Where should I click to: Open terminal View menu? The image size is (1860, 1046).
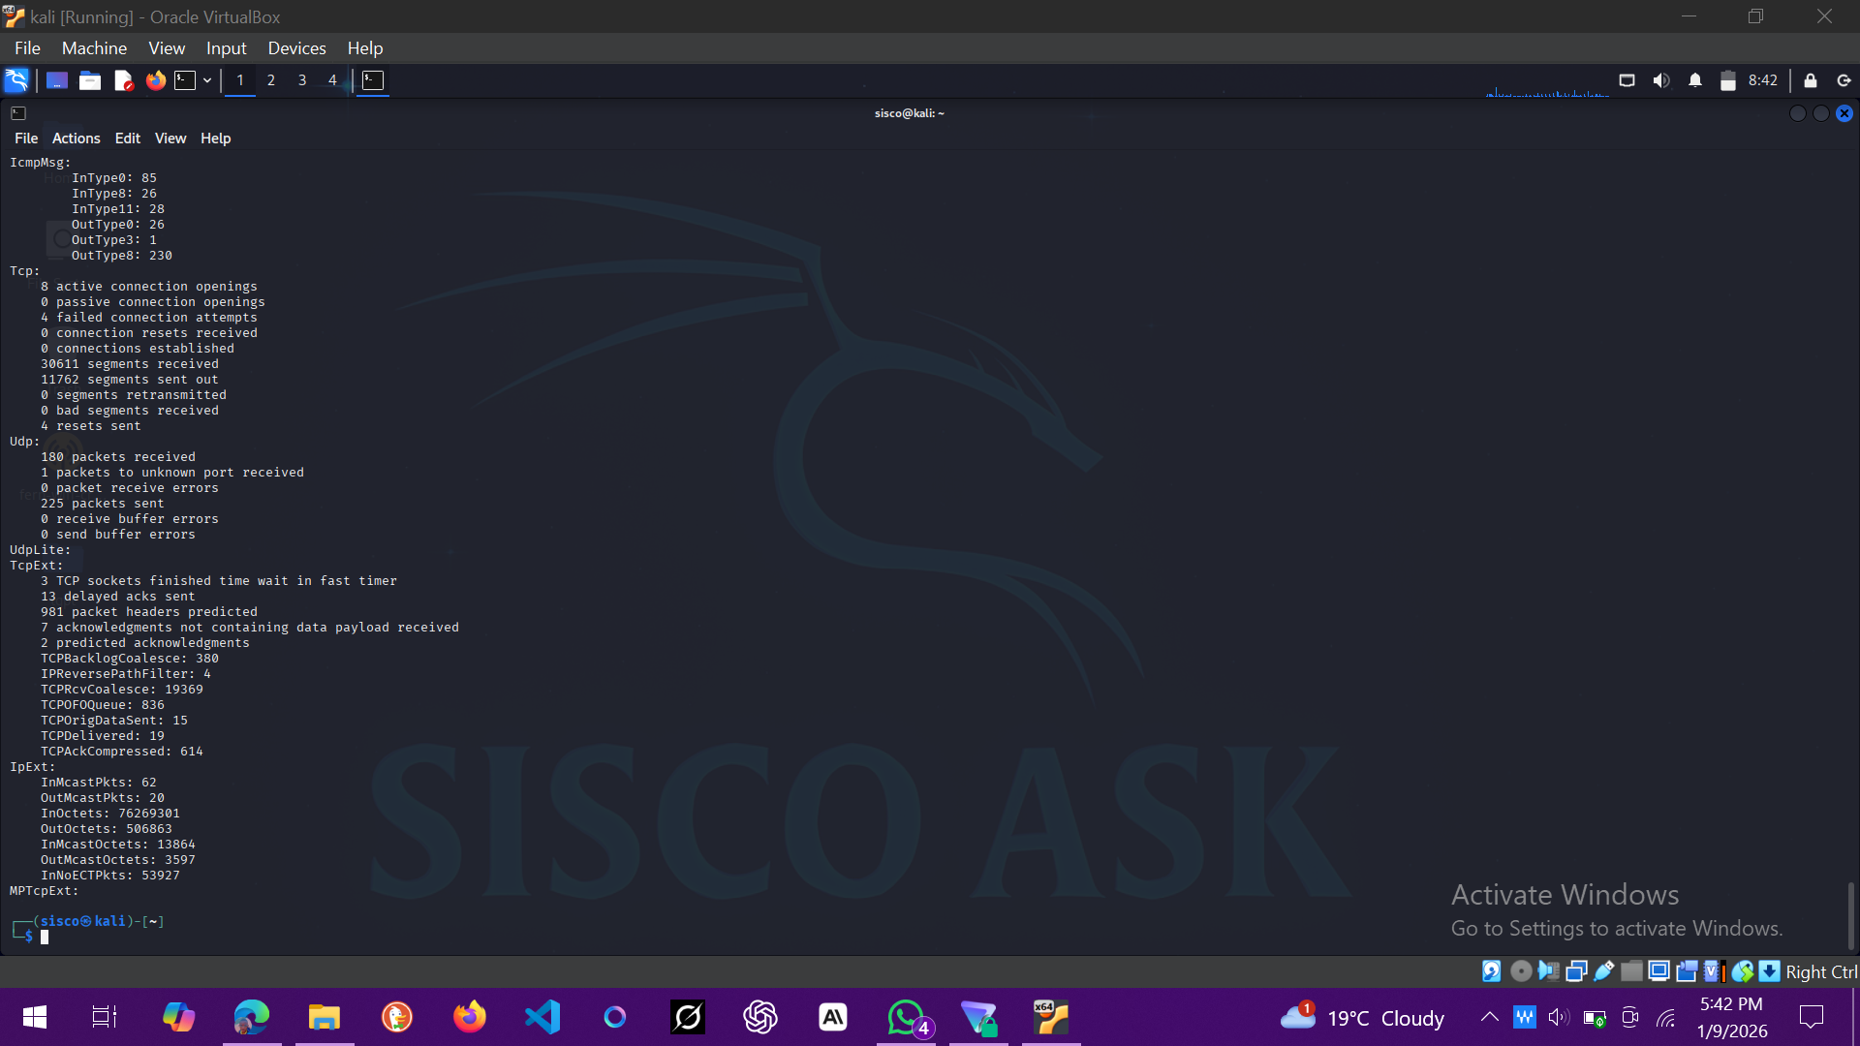click(x=170, y=138)
